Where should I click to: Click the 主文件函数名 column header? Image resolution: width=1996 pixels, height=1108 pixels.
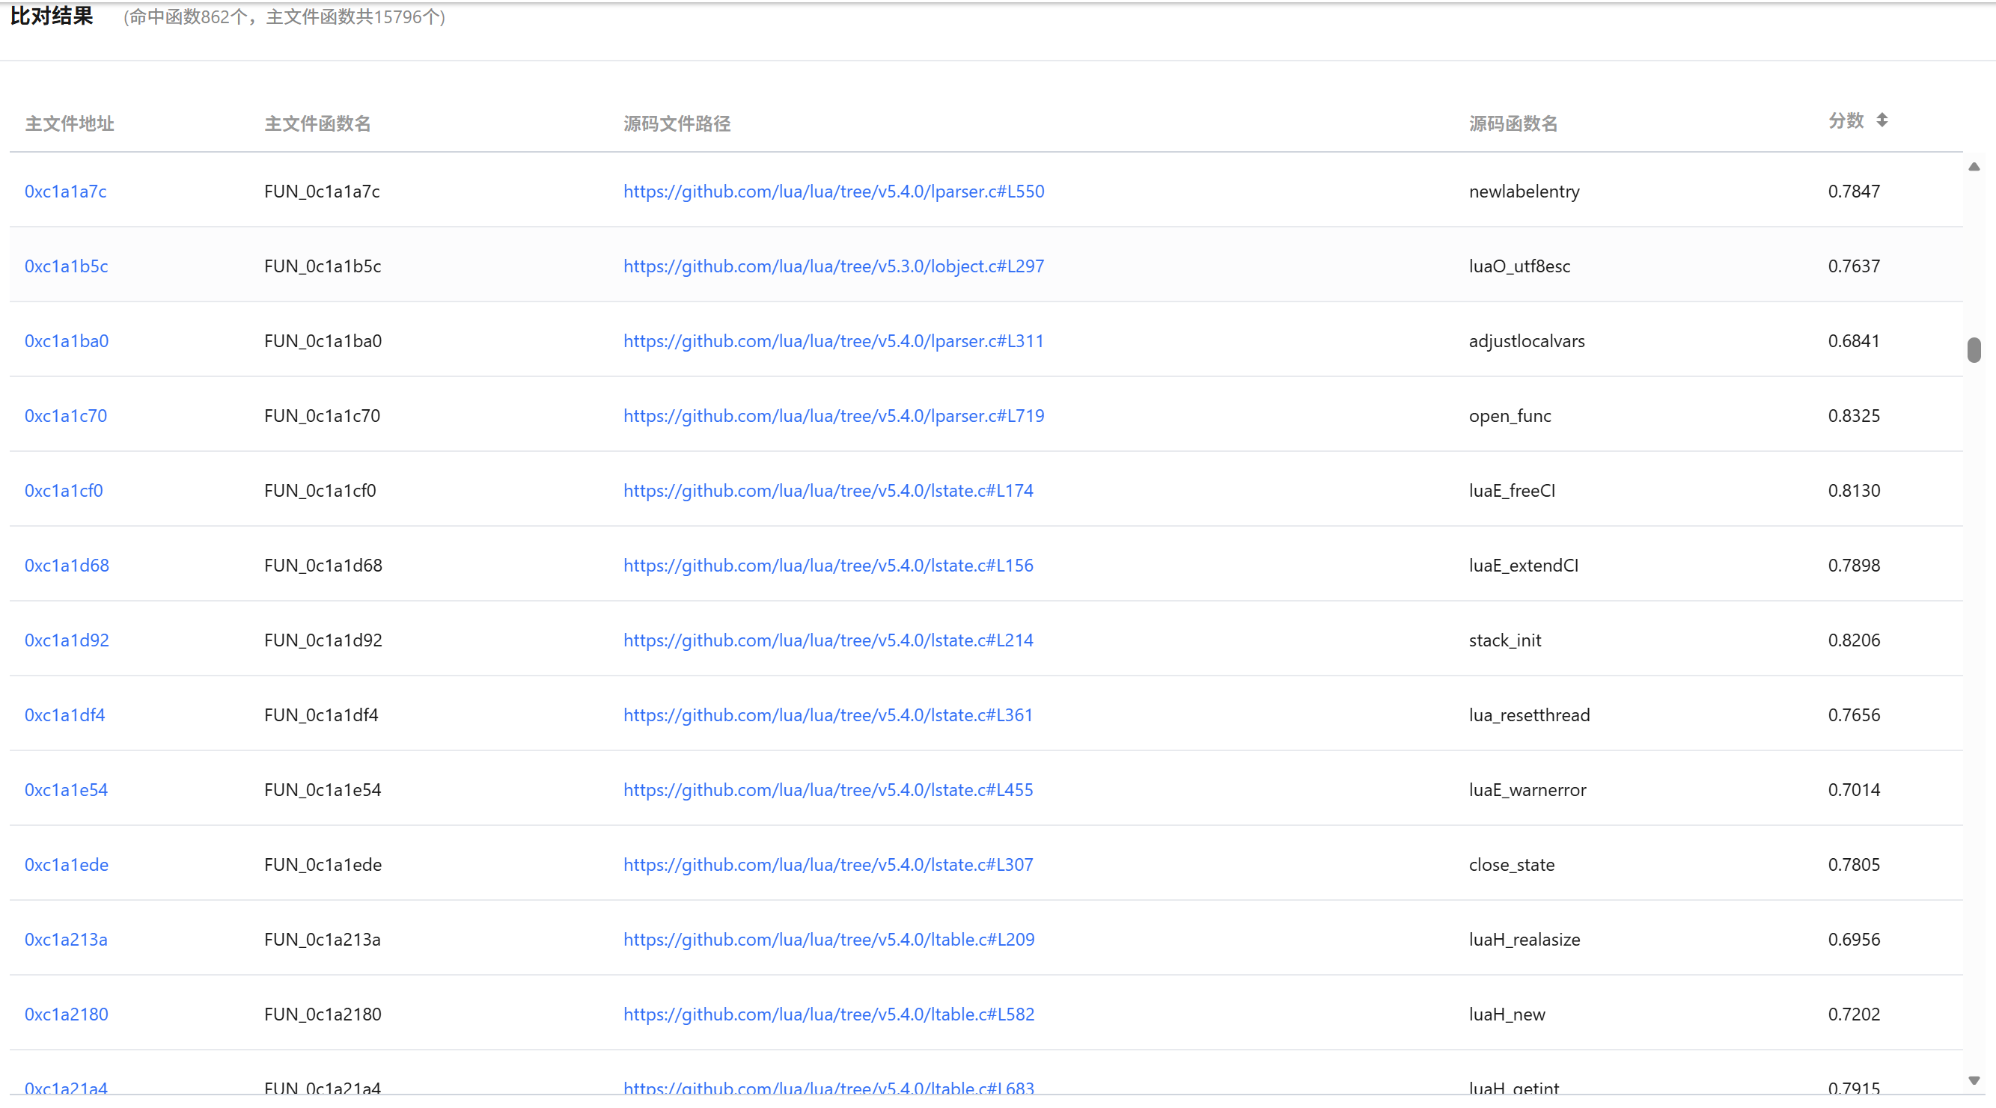tap(317, 124)
